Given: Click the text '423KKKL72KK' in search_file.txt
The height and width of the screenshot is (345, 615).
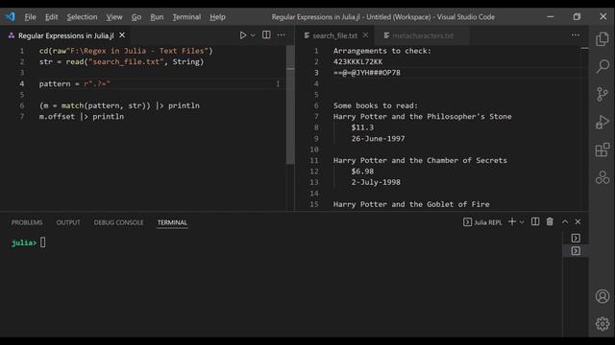Looking at the screenshot, I should [x=358, y=61].
